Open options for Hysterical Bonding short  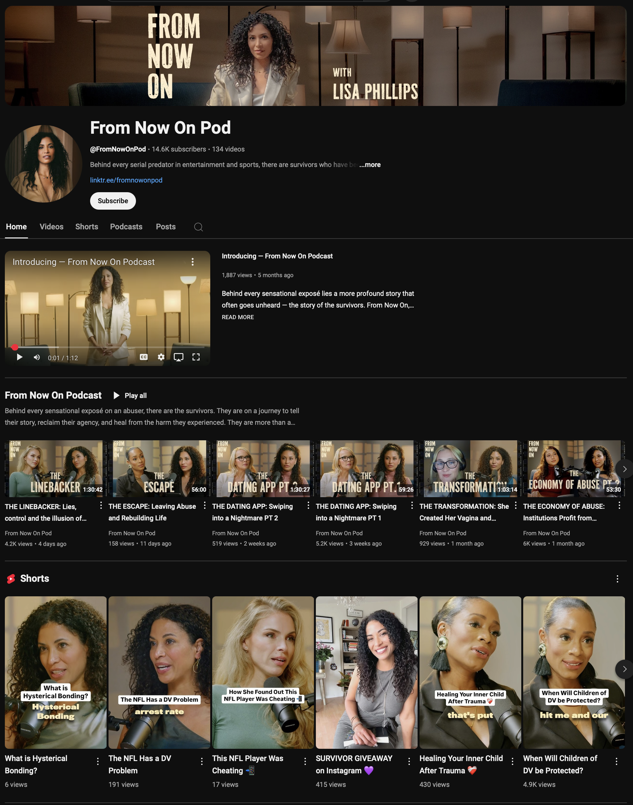point(98,761)
